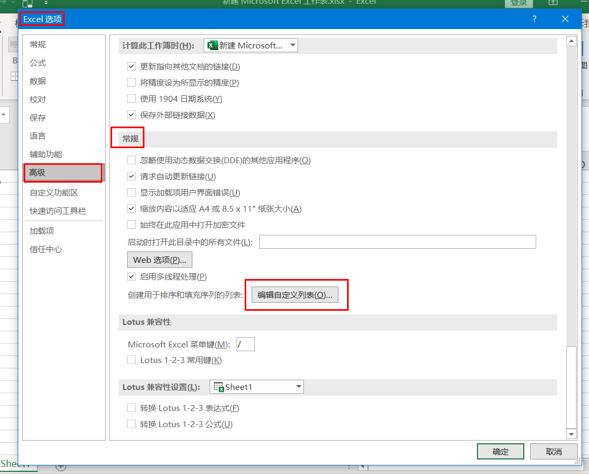Viewport: 589px width, 474px height.
Task: Open the Help question mark in Excel Options
Action: (534, 19)
